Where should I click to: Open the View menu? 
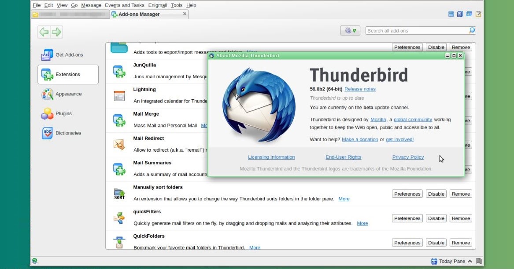(x=62, y=5)
